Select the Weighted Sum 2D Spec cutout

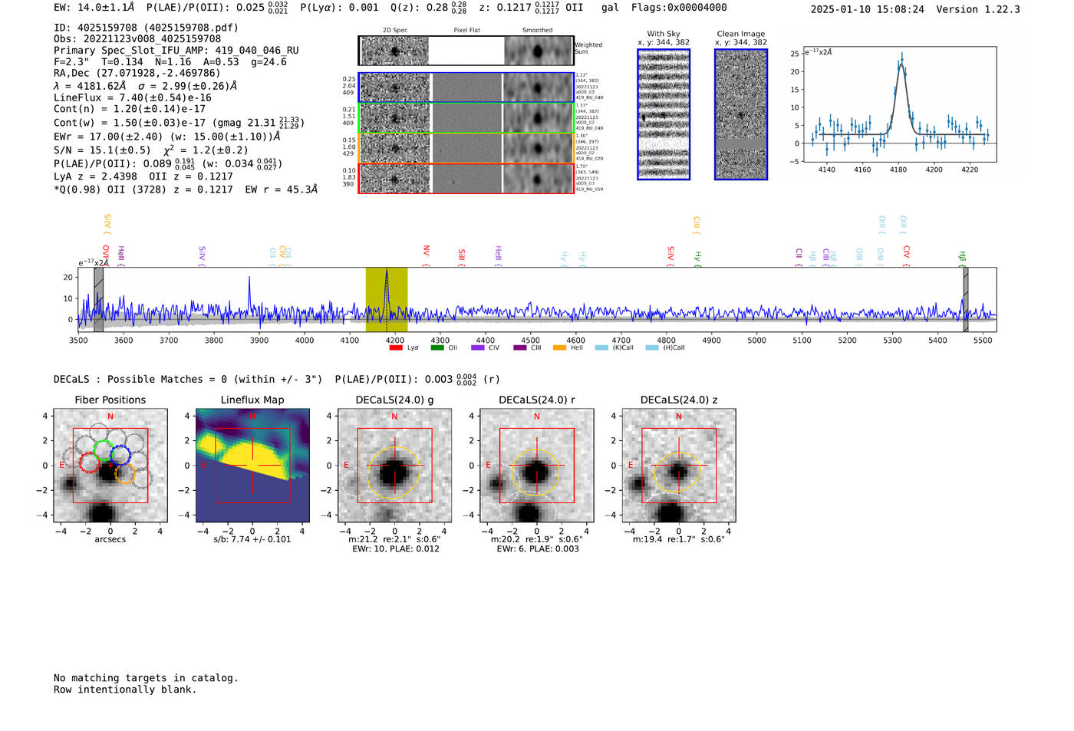click(395, 51)
